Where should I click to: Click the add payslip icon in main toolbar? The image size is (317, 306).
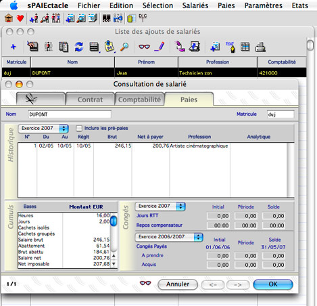point(70,18)
